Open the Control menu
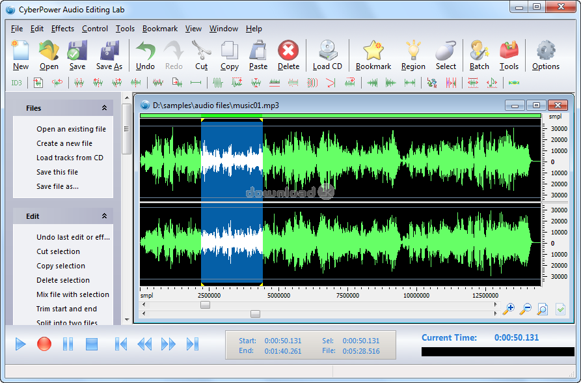The height and width of the screenshot is (383, 581). 95,29
